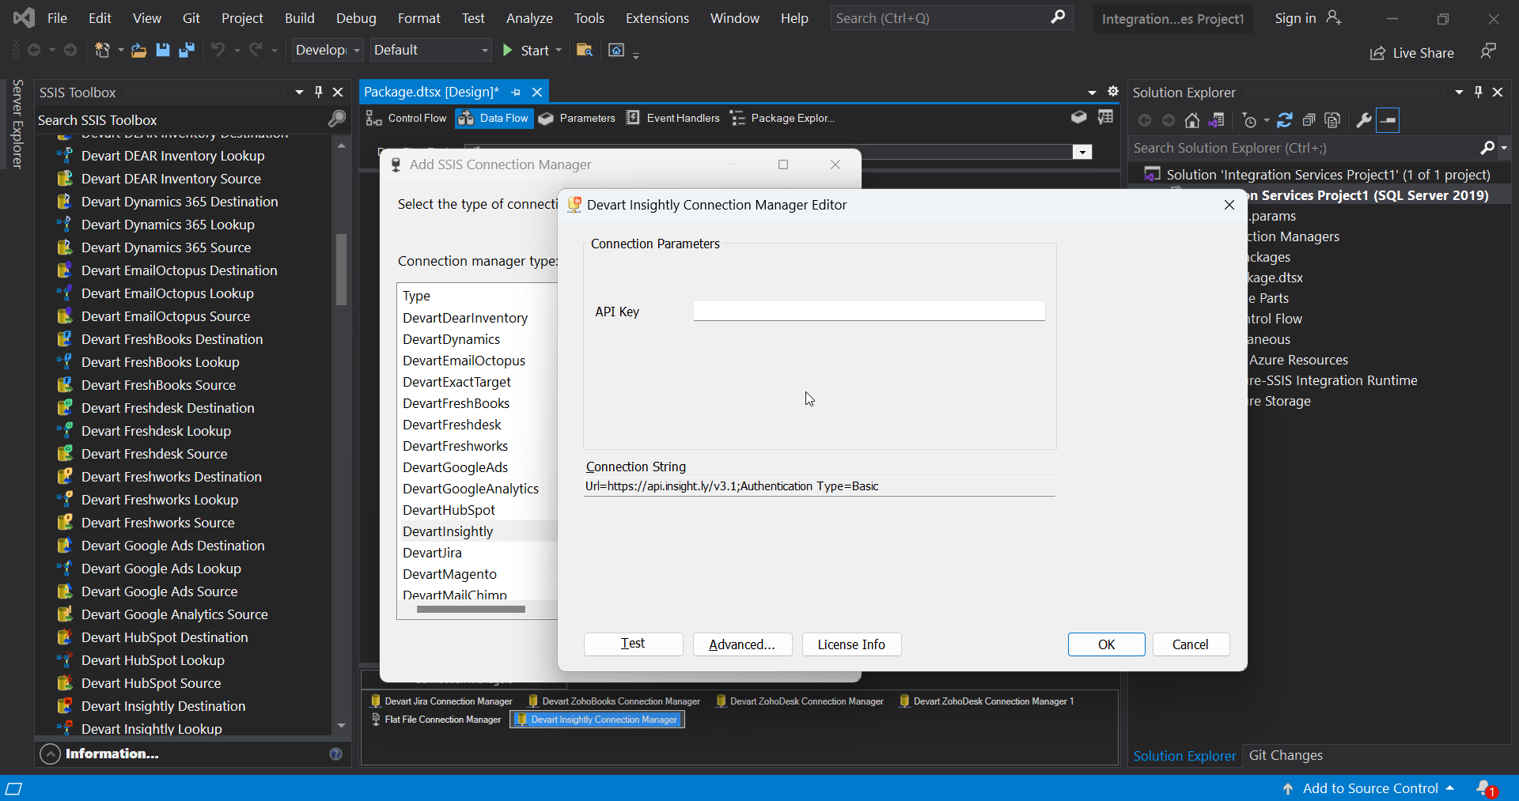The width and height of the screenshot is (1519, 801).
Task: Click the connection type list horizontal scrollbar
Action: click(471, 609)
